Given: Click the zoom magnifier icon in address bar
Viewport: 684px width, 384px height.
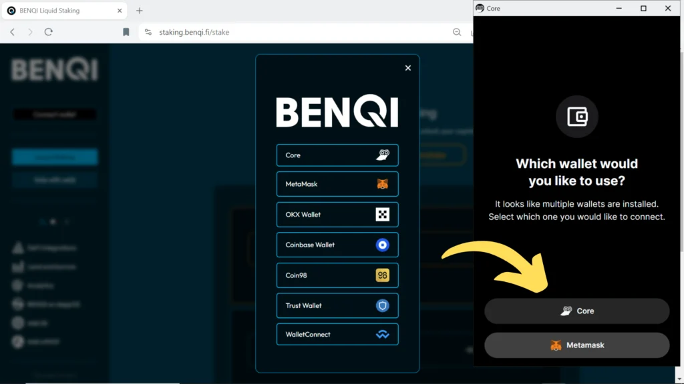Looking at the screenshot, I should click(458, 32).
